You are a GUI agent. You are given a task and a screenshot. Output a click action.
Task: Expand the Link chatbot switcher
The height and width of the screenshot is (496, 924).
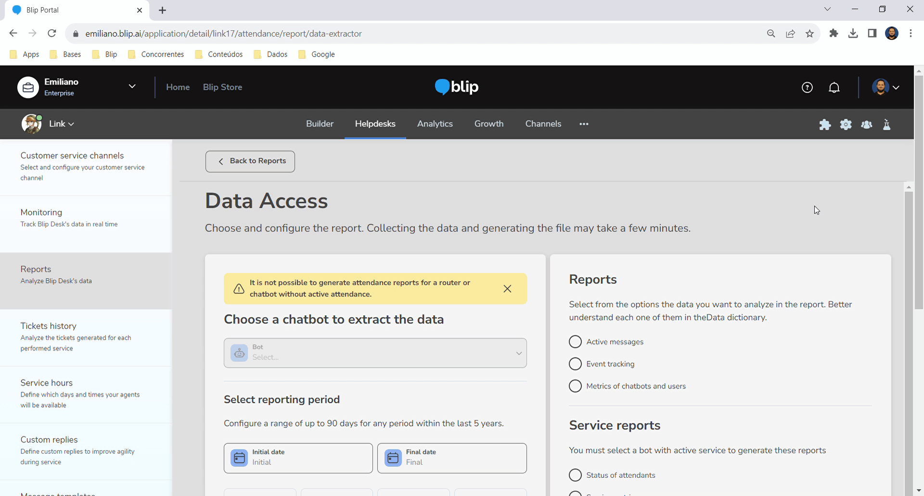[61, 124]
